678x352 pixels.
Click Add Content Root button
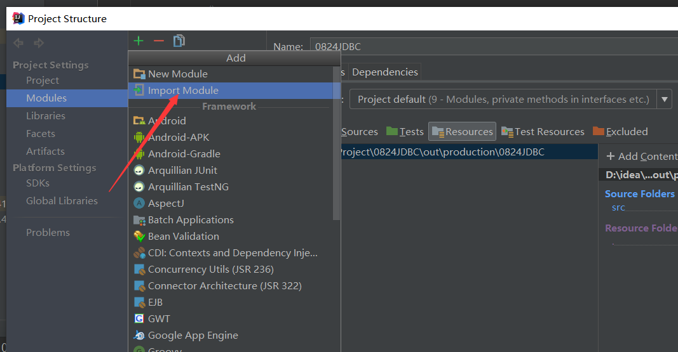click(x=642, y=156)
